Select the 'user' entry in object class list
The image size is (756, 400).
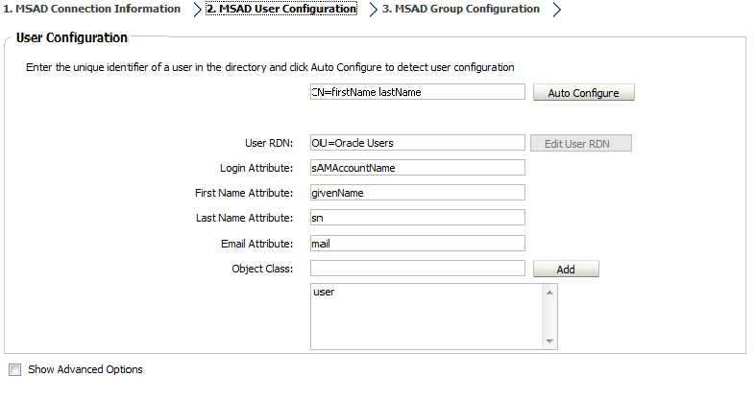tap(324, 292)
